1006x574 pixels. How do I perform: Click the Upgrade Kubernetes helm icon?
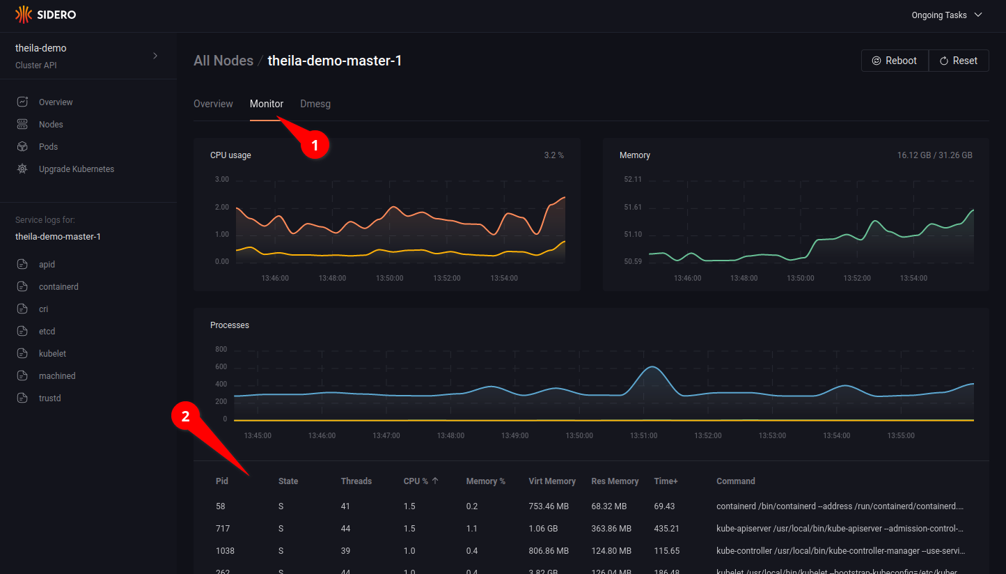pos(22,169)
